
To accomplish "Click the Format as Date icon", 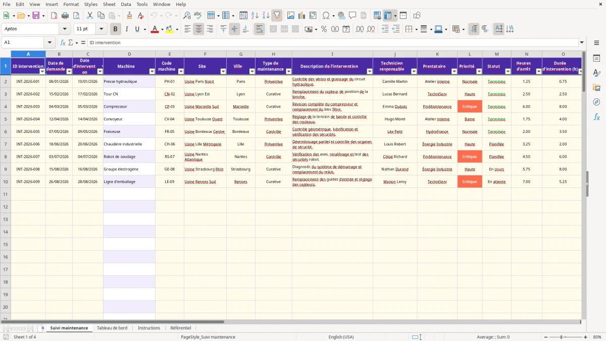I will click(346, 29).
